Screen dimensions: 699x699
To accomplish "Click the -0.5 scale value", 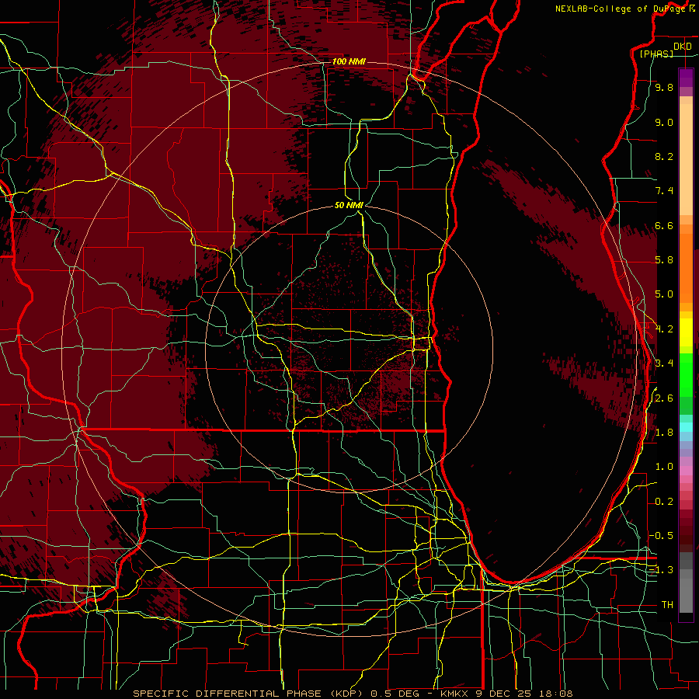I will 662,536.
